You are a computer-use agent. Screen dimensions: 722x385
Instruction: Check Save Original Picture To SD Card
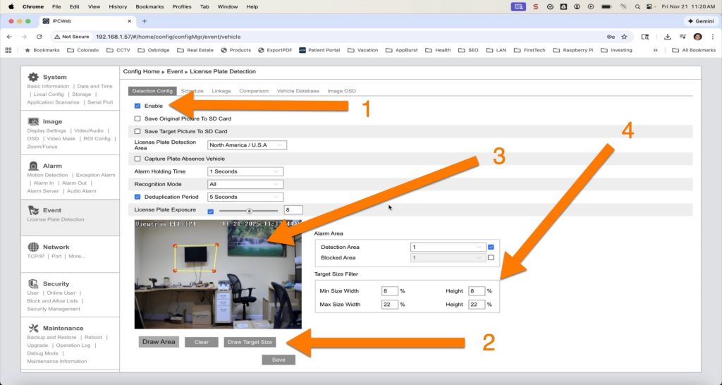pyautogui.click(x=137, y=118)
